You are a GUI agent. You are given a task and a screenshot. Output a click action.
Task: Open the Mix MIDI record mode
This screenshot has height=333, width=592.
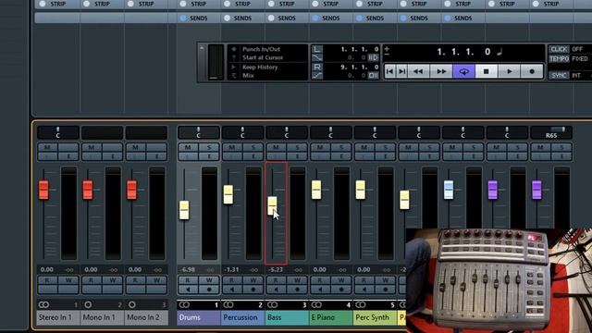(248, 76)
